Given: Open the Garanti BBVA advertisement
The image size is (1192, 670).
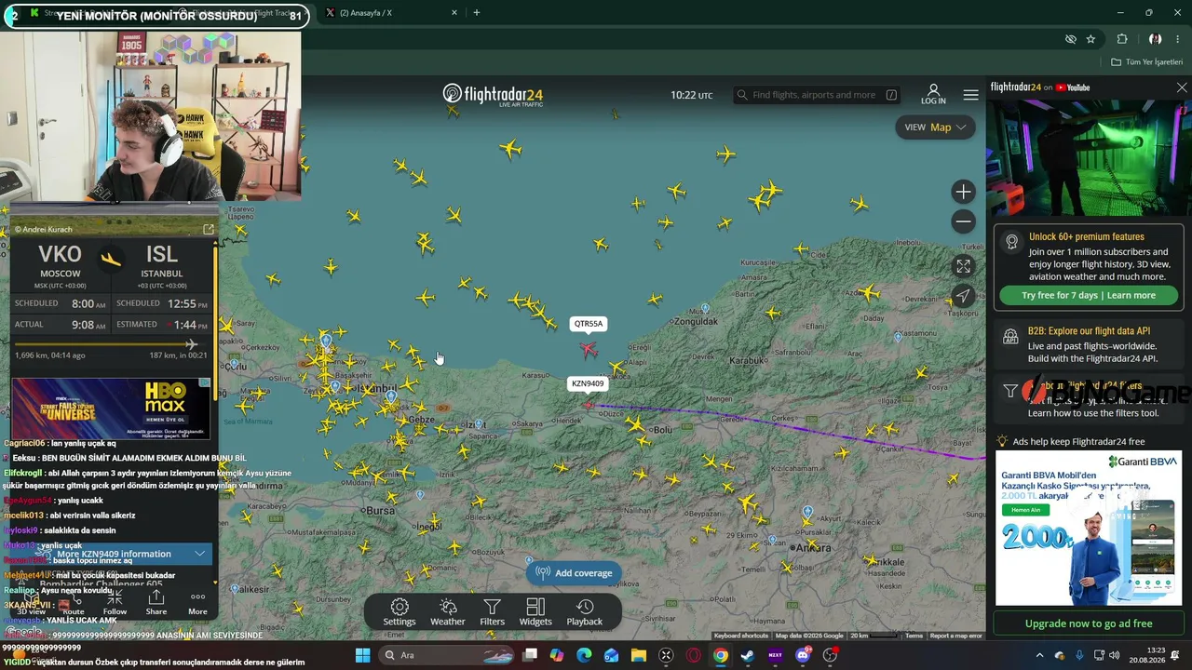Looking at the screenshot, I should tap(1089, 528).
